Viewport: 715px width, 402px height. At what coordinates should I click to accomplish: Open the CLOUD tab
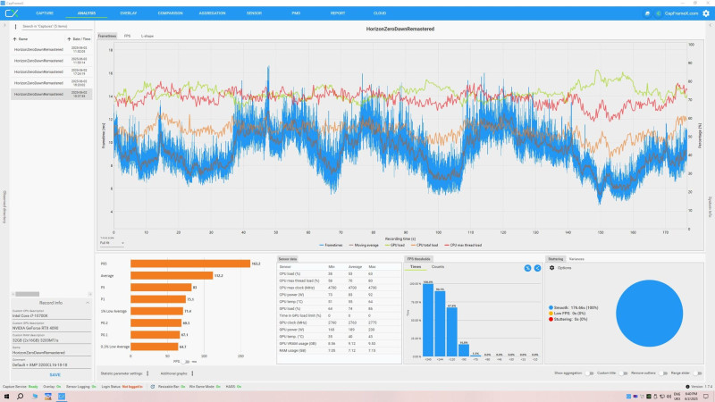pos(380,13)
